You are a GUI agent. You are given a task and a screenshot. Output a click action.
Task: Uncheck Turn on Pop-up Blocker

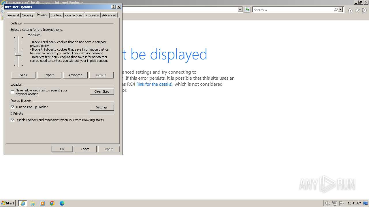(12, 107)
